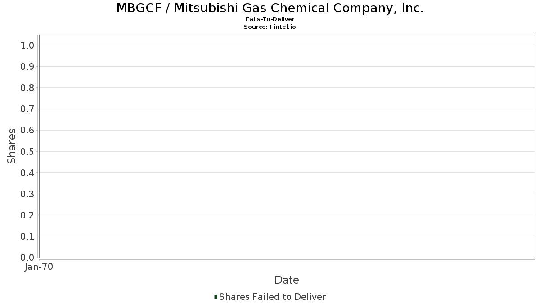Select the Shares y-axis label
The width and height of the screenshot is (540, 304).
point(12,146)
